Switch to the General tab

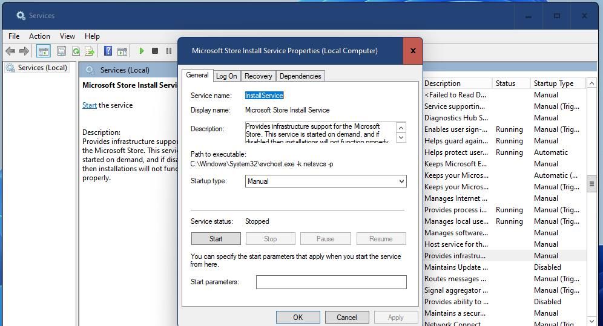[x=197, y=75]
